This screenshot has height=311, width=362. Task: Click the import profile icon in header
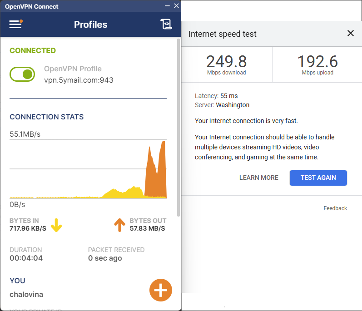click(x=166, y=25)
